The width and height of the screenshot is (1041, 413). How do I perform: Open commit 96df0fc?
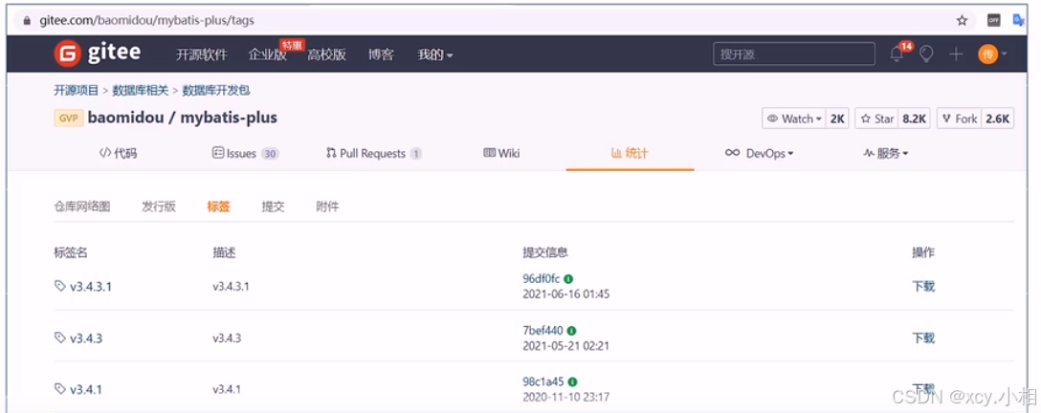pos(542,279)
